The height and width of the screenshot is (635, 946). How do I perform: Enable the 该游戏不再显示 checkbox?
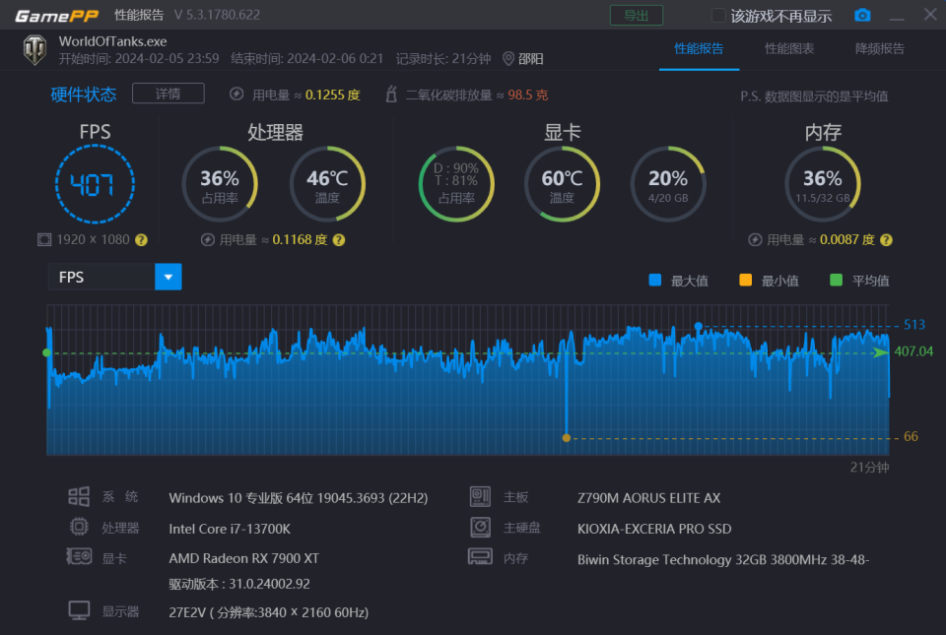coord(718,15)
